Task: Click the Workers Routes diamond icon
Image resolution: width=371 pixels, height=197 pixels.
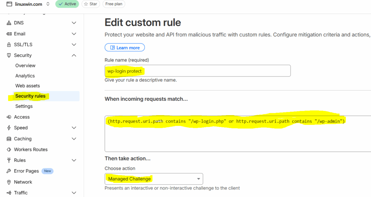Action: coord(9,150)
